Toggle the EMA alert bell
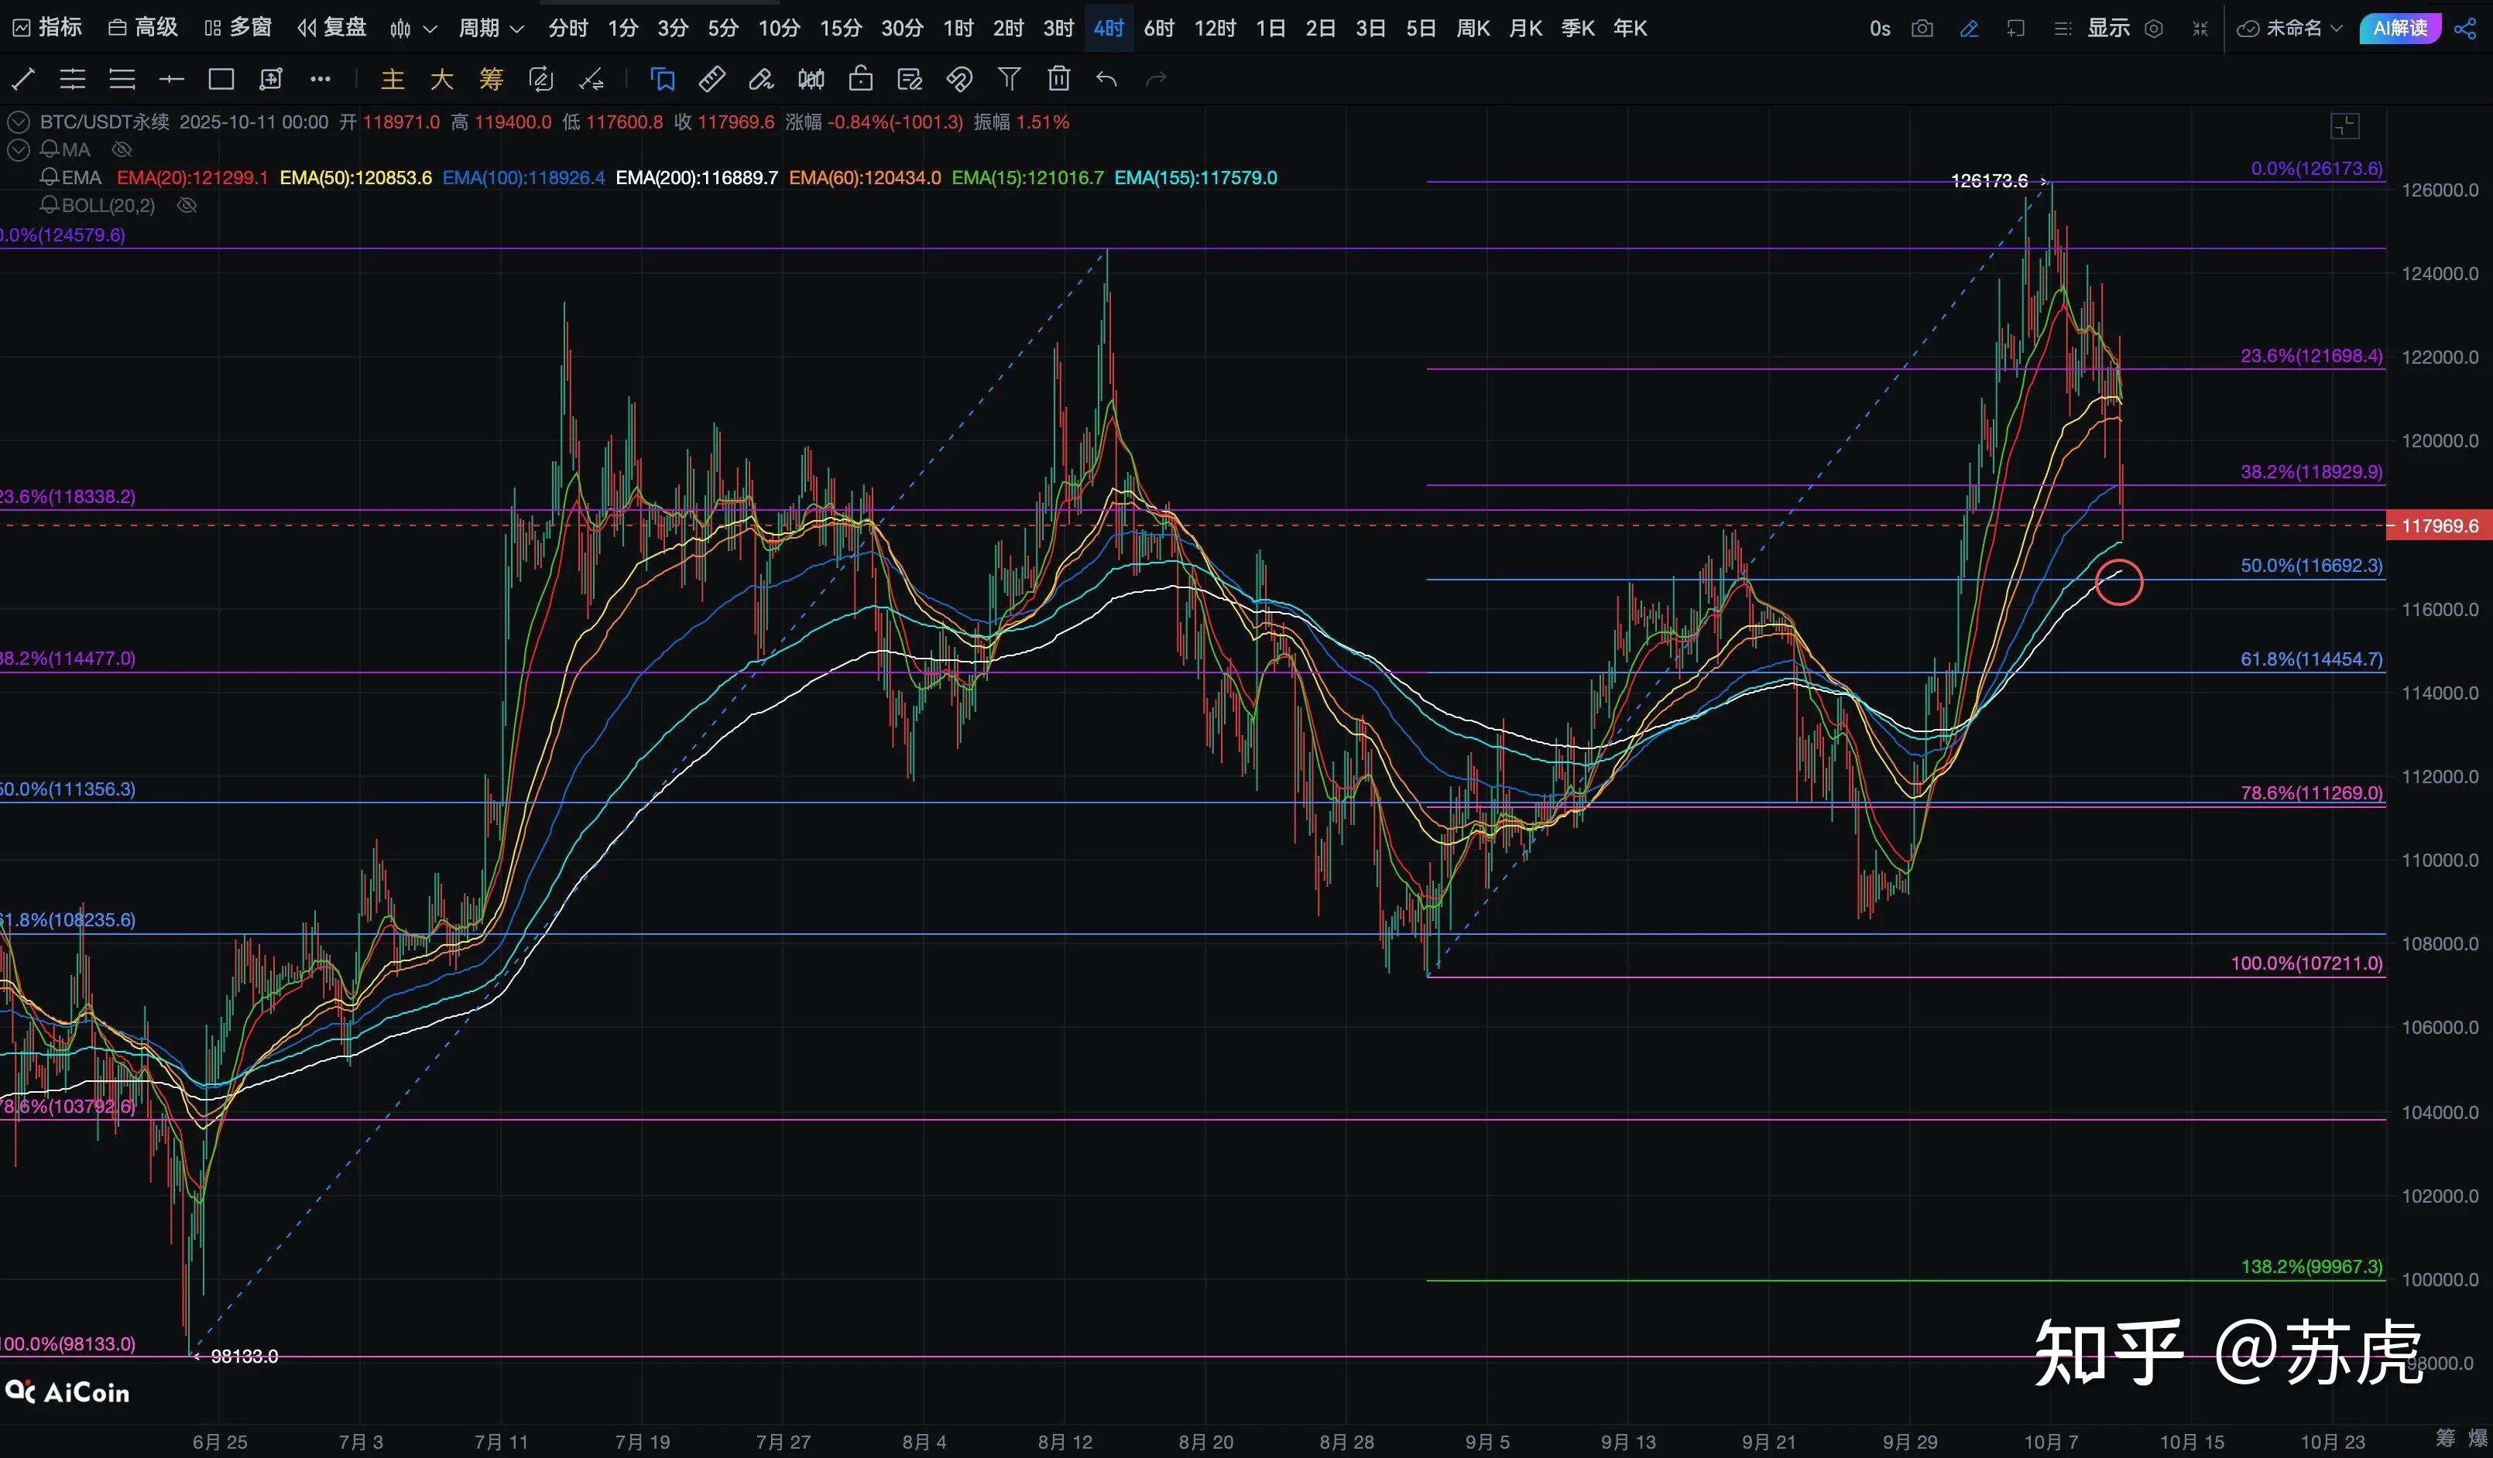This screenshot has width=2493, height=1458. 49,178
